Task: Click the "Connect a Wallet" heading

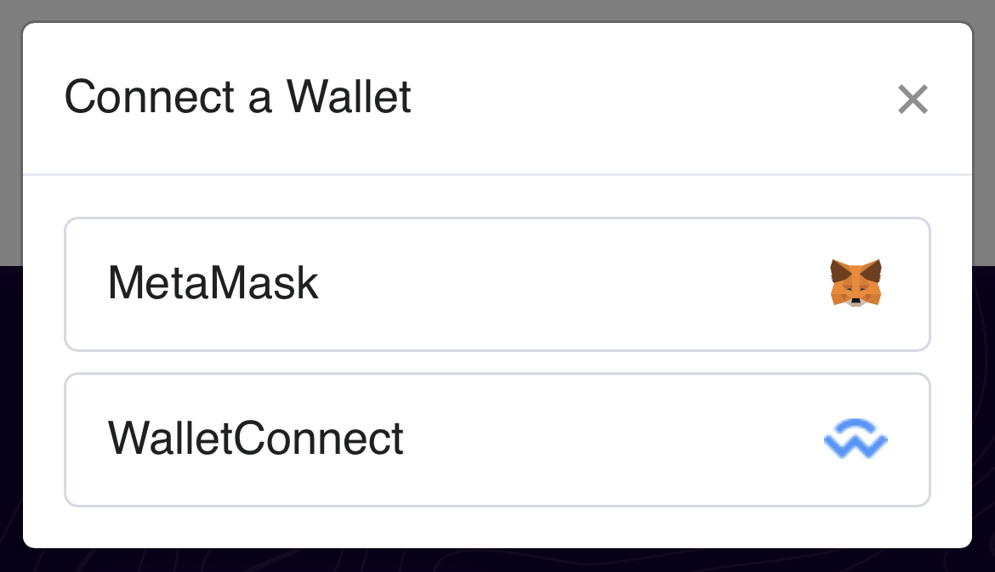Action: point(238,97)
